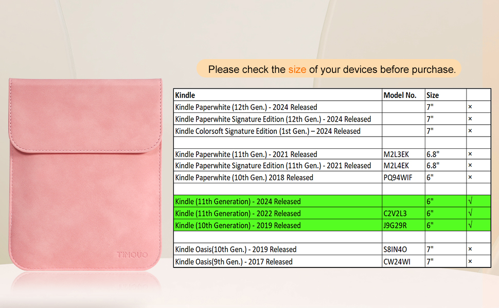Click the × mark in M2L3EK row
Screen dimensions: 499x308
click(470, 154)
